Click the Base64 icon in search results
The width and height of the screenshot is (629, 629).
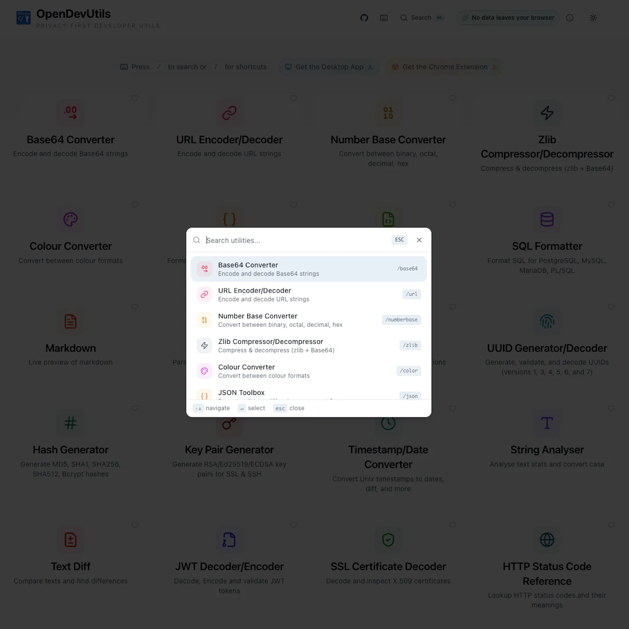click(x=204, y=269)
